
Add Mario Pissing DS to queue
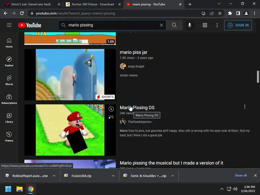[111, 117]
